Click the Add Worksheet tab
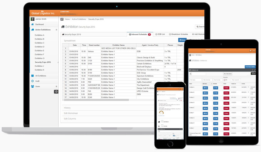Screen dimensions: 261x152 pyautogui.click(x=198, y=34)
